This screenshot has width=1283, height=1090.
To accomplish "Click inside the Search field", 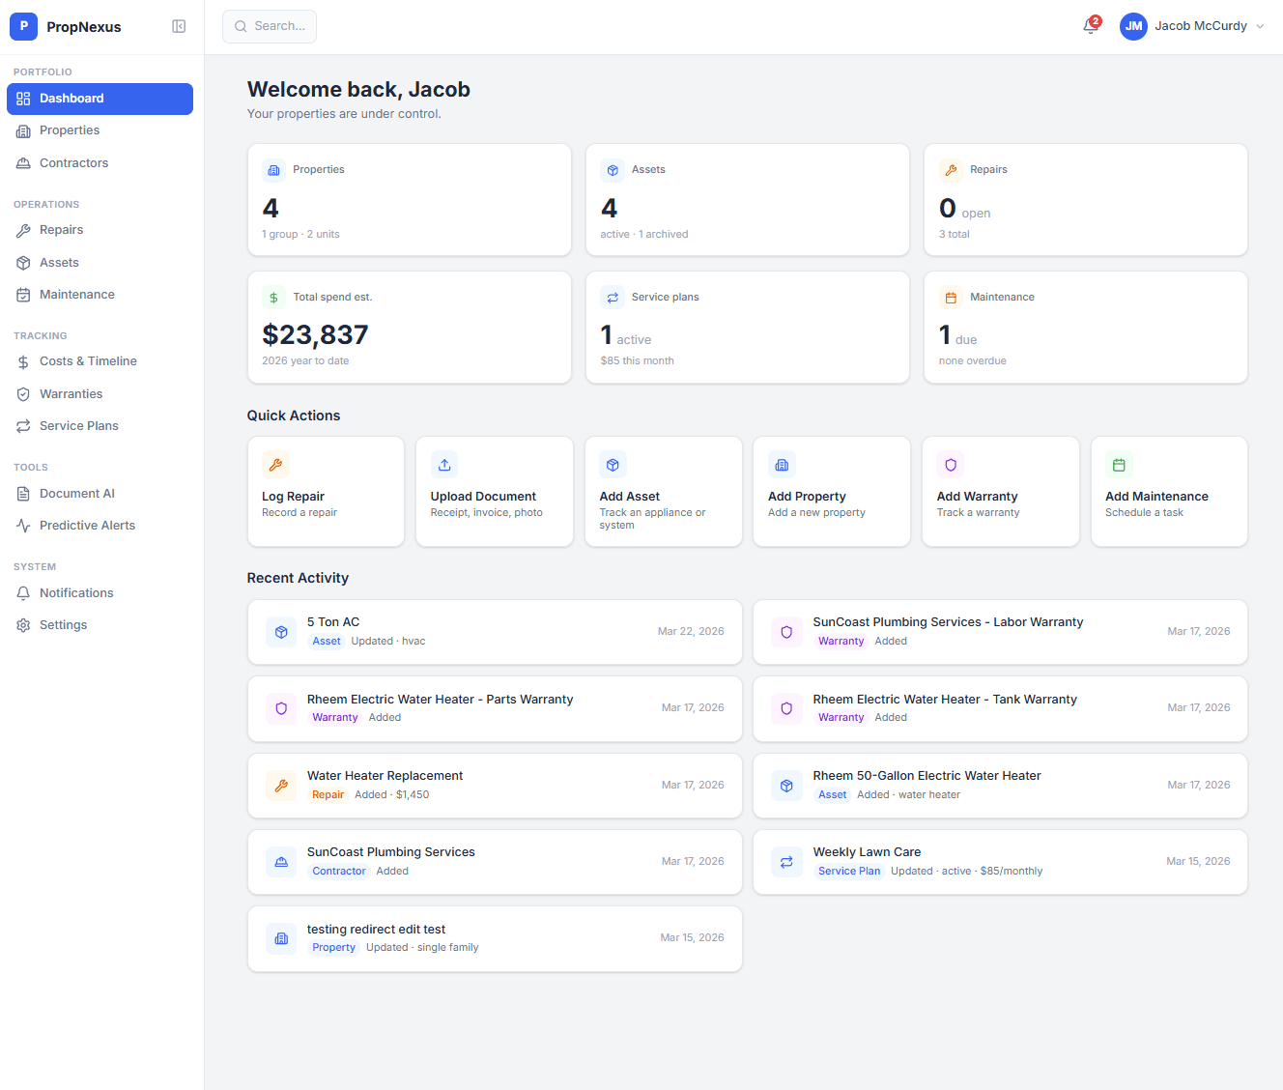I will coord(270,26).
